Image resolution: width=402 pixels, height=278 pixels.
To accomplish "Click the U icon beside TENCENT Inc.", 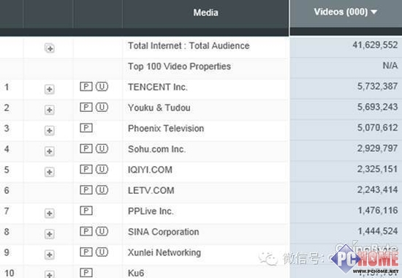I will (102, 86).
